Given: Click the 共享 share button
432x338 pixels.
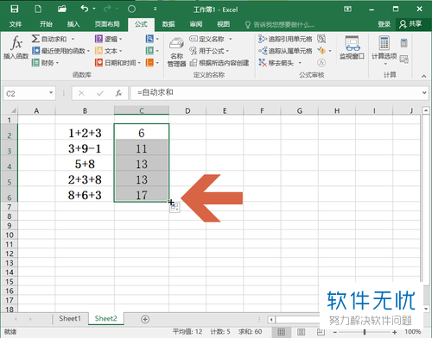Looking at the screenshot, I should pyautogui.click(x=410, y=24).
